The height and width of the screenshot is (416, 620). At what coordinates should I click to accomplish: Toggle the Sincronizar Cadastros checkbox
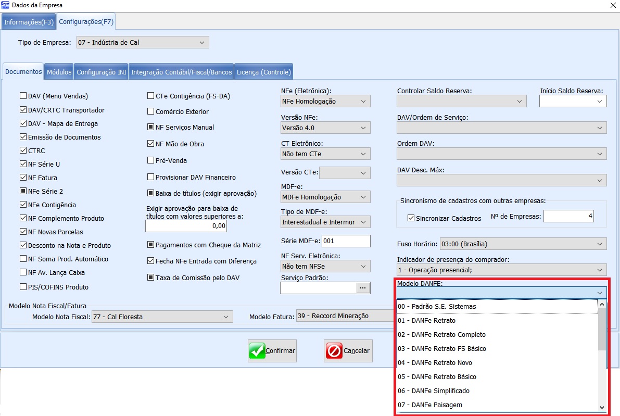(411, 218)
